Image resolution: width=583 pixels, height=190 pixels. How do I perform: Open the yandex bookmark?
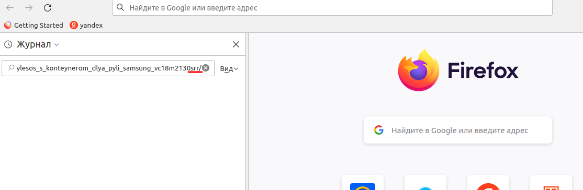point(86,25)
